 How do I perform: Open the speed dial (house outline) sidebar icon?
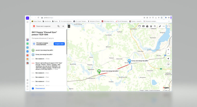click(28, 22)
